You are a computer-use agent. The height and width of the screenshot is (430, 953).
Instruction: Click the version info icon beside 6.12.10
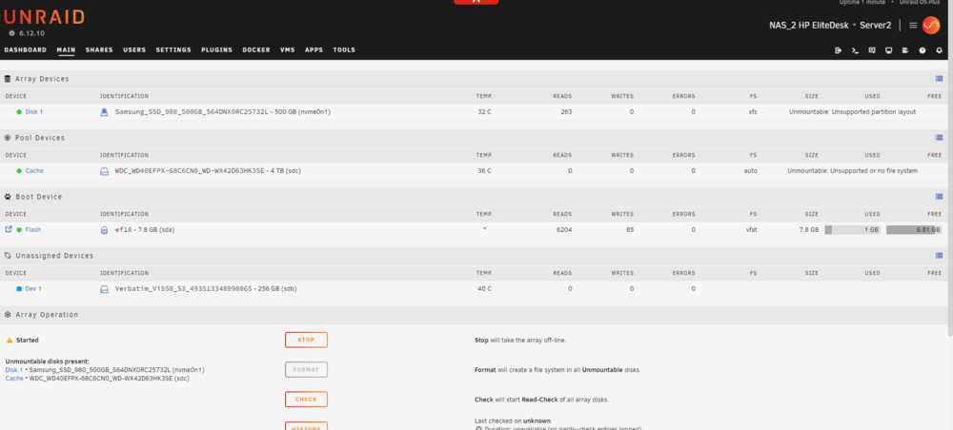coord(11,33)
